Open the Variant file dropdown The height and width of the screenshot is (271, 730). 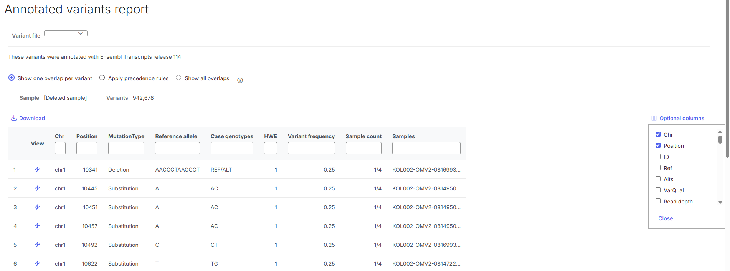[66, 33]
